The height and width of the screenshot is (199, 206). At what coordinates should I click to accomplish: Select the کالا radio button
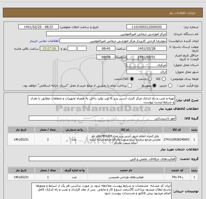[x=164, y=79]
